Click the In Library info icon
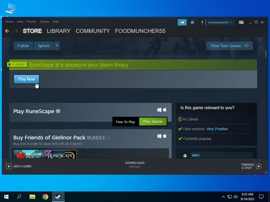Image resolution: width=270 pixels, height=202 pixels. (x=180, y=119)
